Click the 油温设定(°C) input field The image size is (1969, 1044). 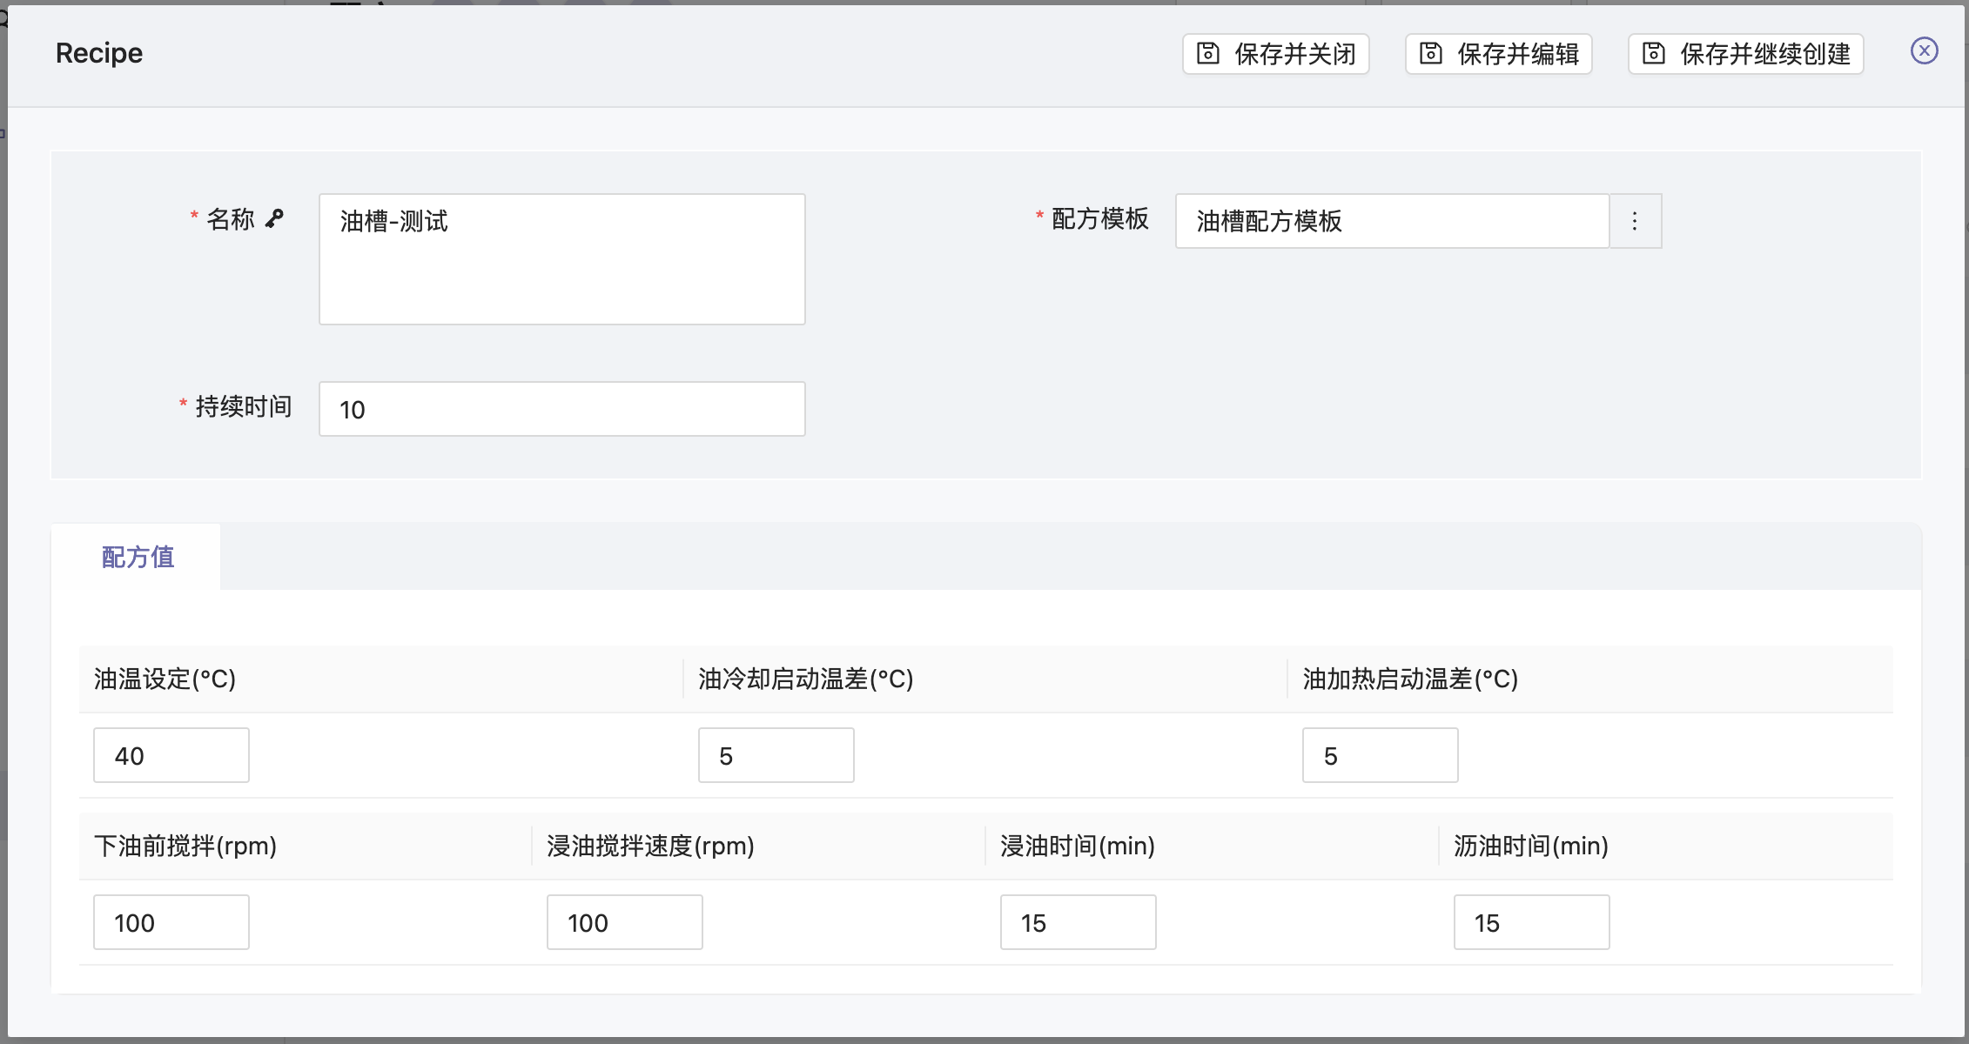click(x=171, y=755)
